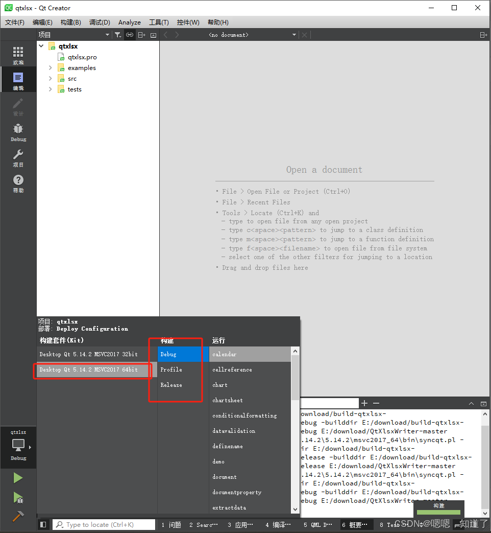
Task: Open the 欢迎 (Welcome) mode
Action: tap(18, 54)
